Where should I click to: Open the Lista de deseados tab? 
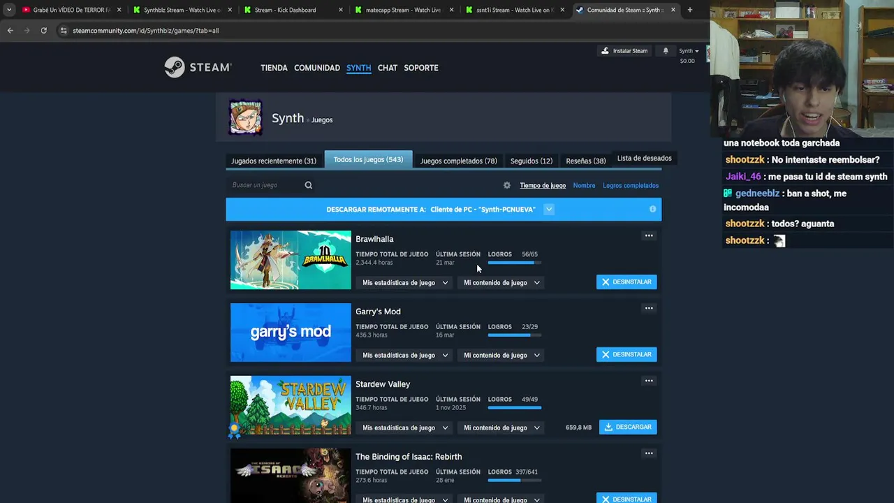point(644,158)
